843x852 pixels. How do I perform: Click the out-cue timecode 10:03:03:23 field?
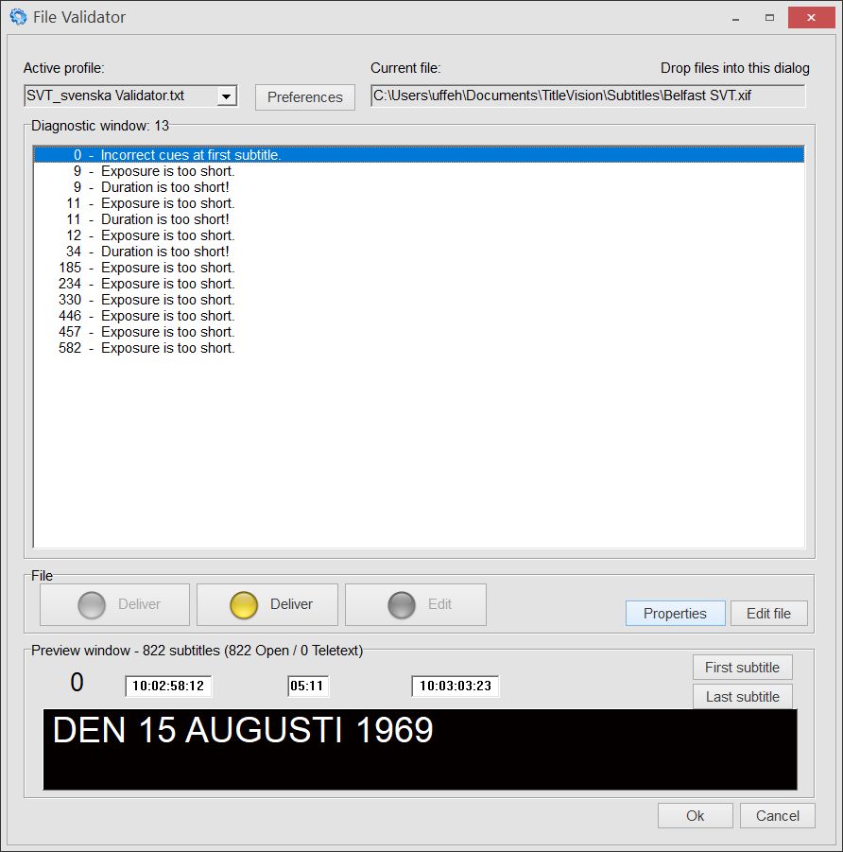[x=456, y=686]
